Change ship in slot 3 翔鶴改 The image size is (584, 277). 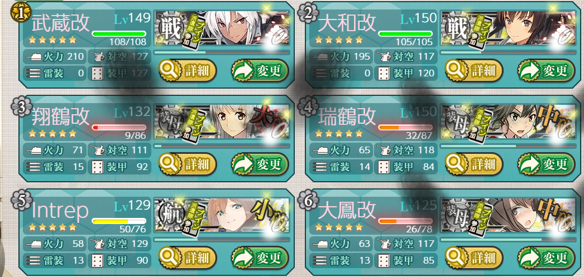(x=260, y=164)
